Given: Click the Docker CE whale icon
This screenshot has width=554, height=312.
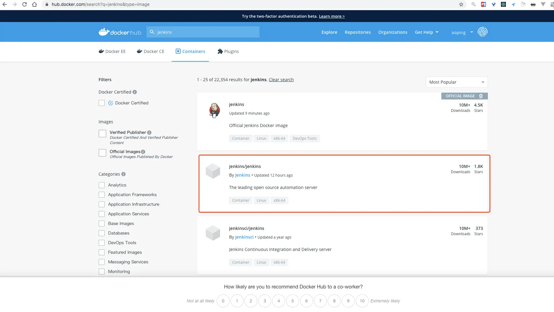Looking at the screenshot, I should [x=139, y=51].
